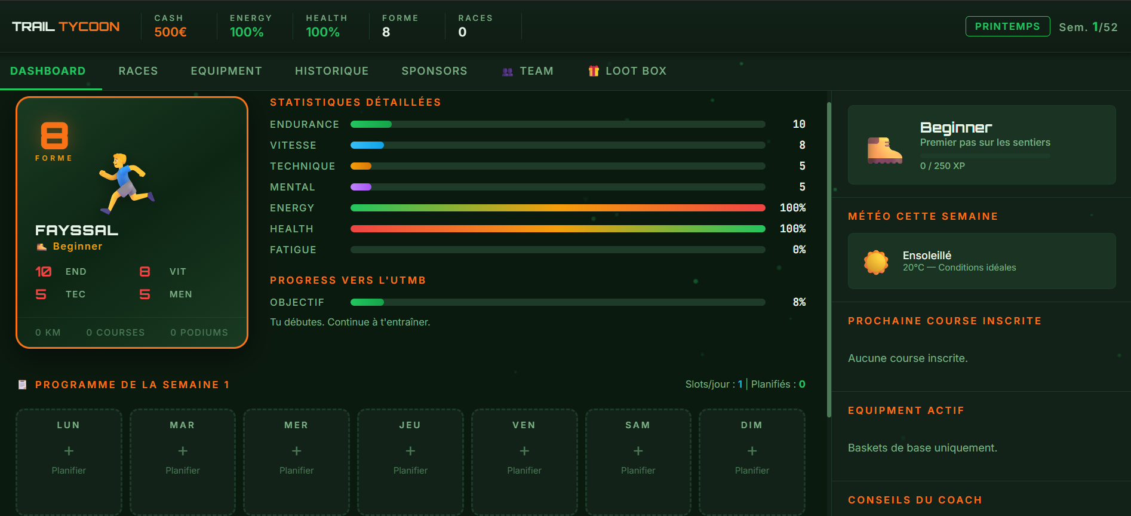Switch to the Team tab
Viewport: 1131px width, 516px height.
pos(528,71)
